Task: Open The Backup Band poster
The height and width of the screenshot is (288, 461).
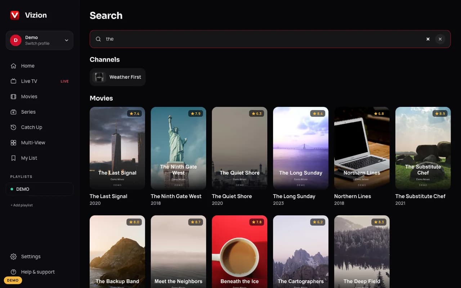Action: (x=117, y=252)
